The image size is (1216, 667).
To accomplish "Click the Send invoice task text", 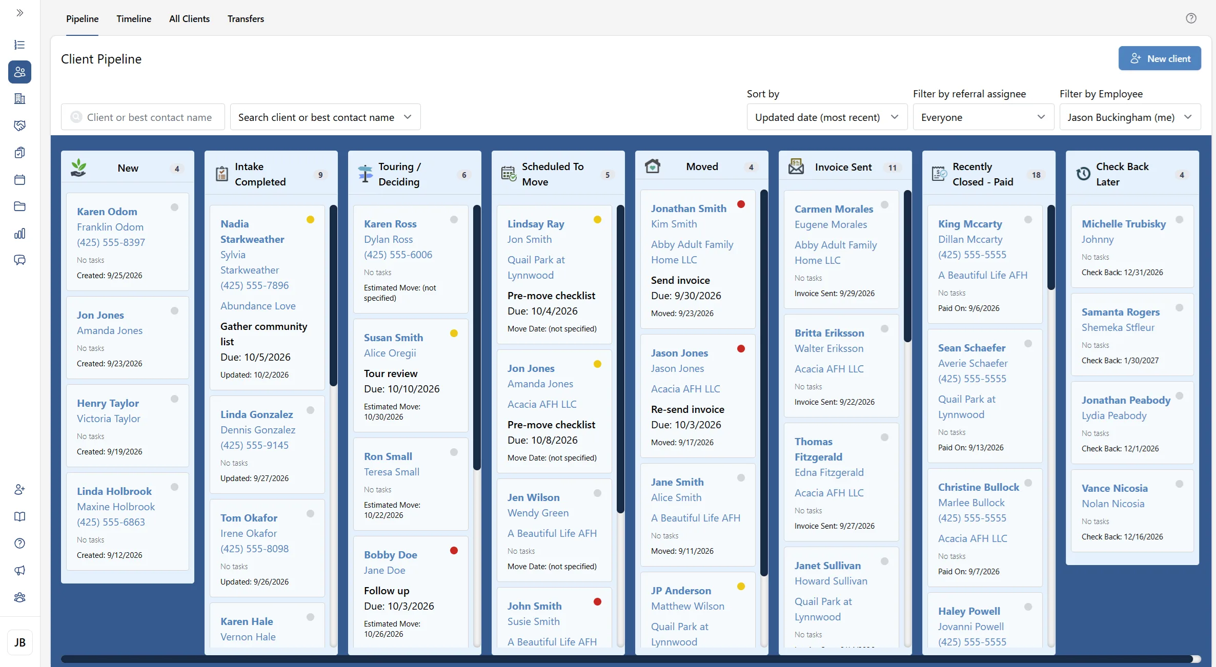I will pos(680,280).
